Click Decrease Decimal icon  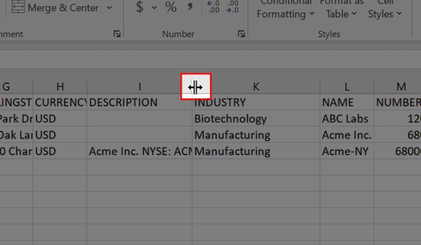click(232, 7)
